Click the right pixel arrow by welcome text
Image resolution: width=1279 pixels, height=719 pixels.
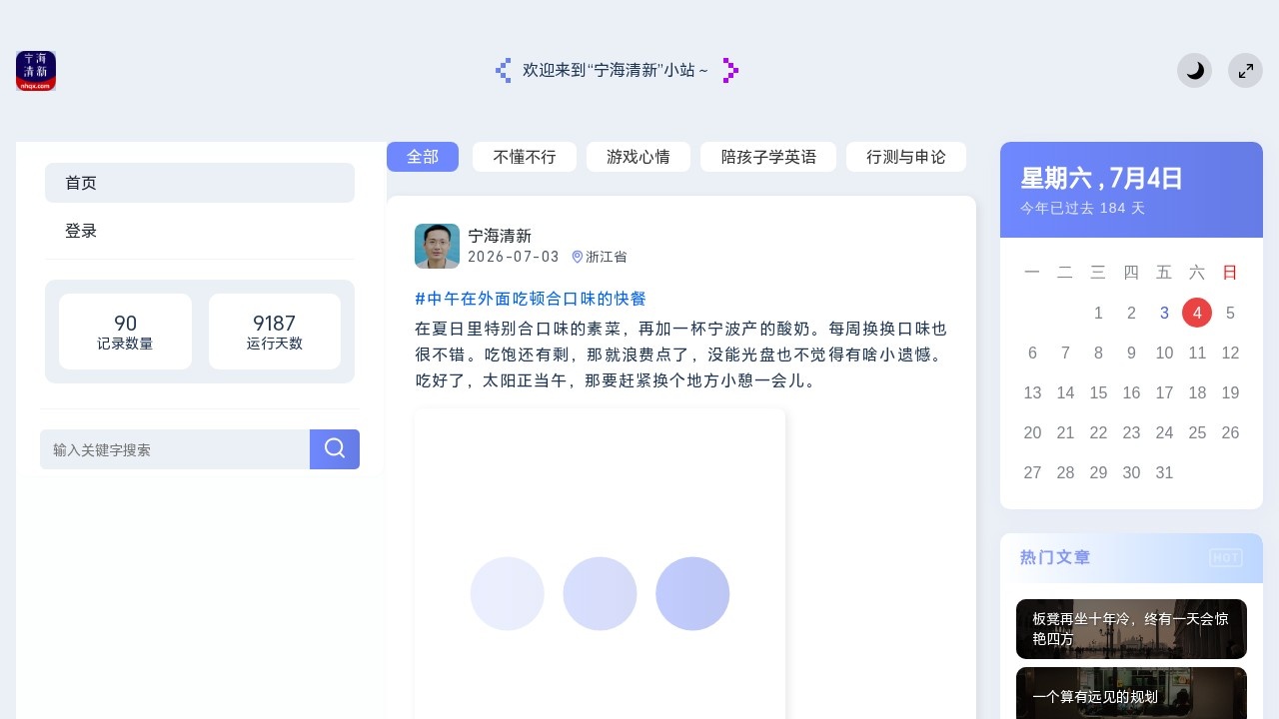[x=730, y=70]
